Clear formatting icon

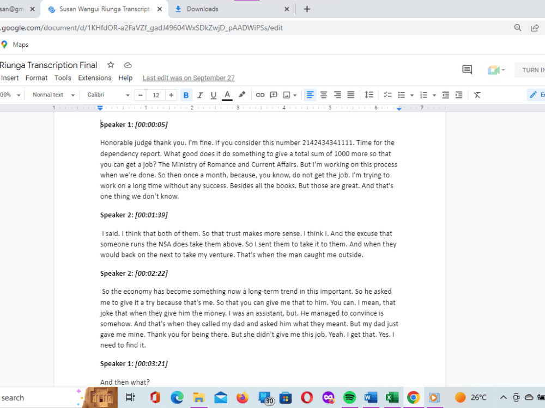[x=477, y=95]
